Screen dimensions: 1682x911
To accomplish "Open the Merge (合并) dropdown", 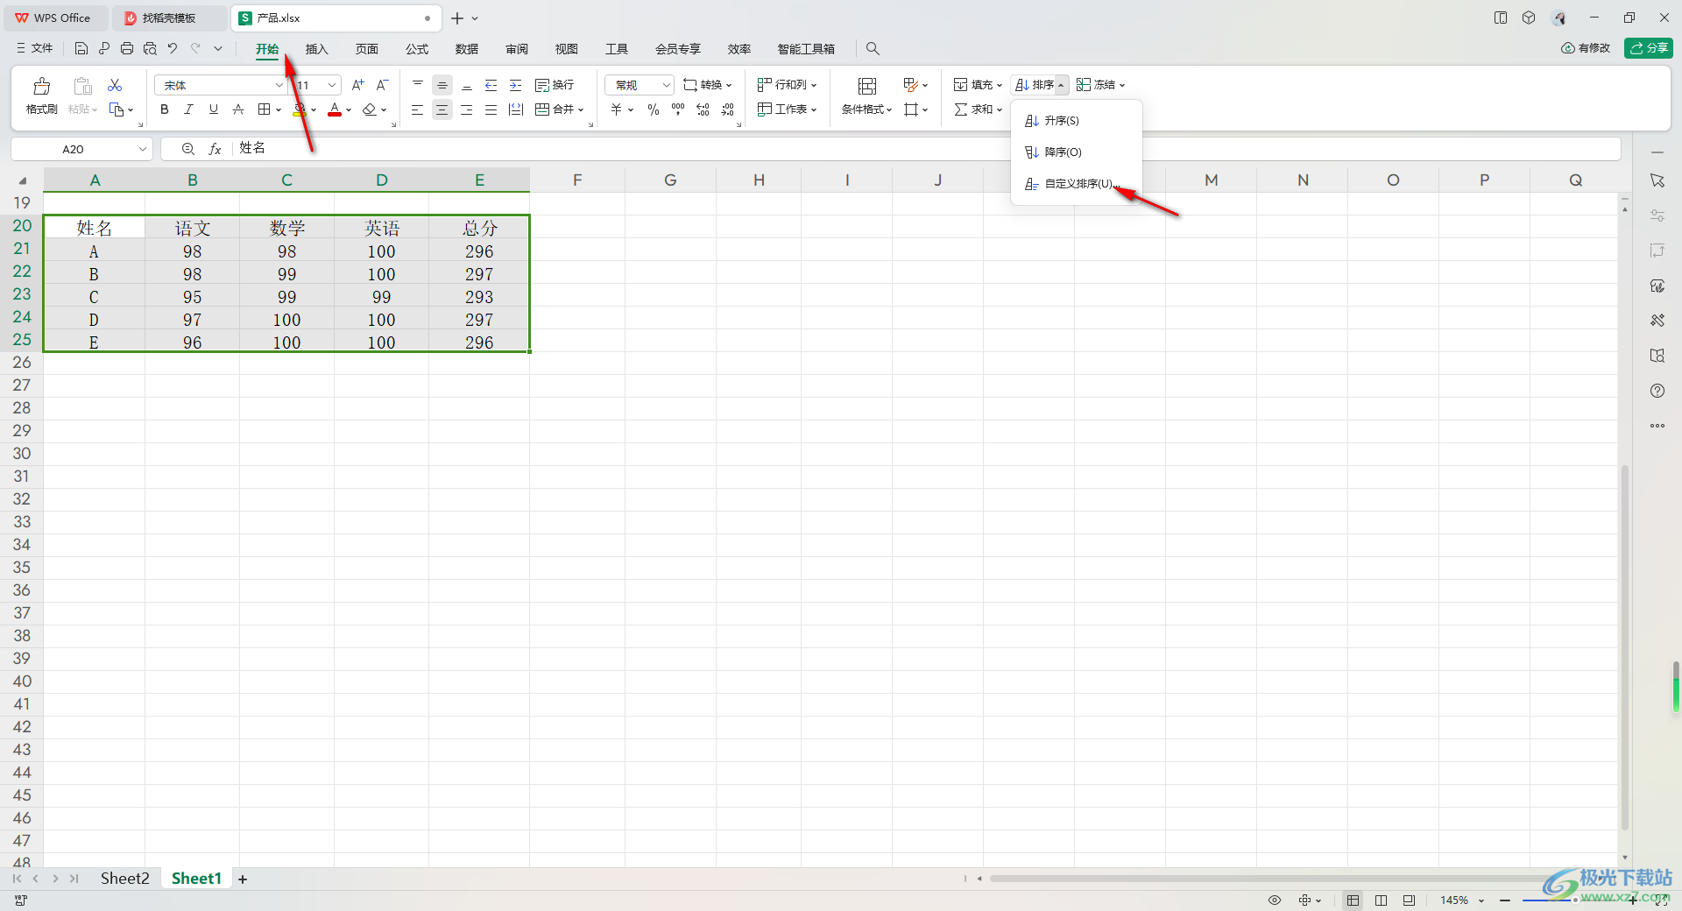I will point(560,109).
